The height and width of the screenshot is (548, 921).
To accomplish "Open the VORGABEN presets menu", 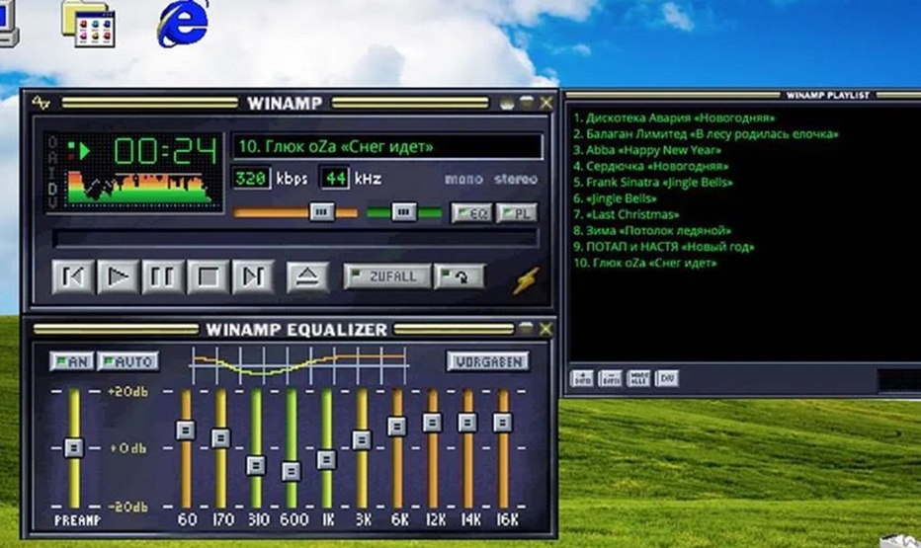I will (x=487, y=361).
